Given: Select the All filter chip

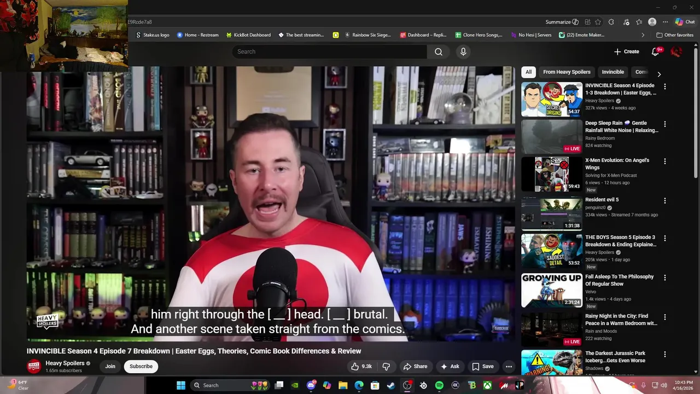Looking at the screenshot, I should tap(528, 72).
